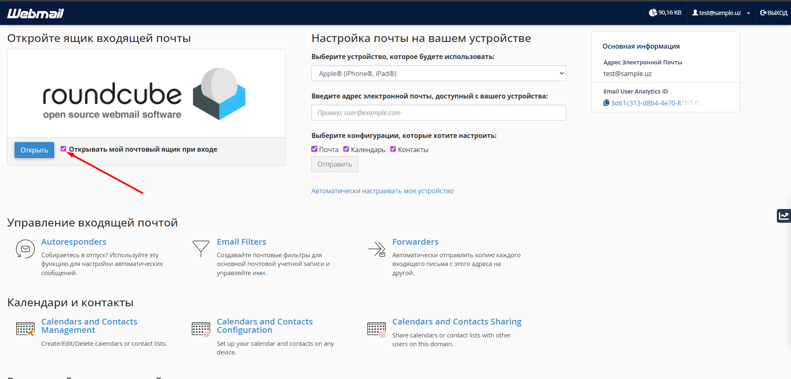Open automatic device configuration link
This screenshot has height=379, width=791.
[382, 191]
